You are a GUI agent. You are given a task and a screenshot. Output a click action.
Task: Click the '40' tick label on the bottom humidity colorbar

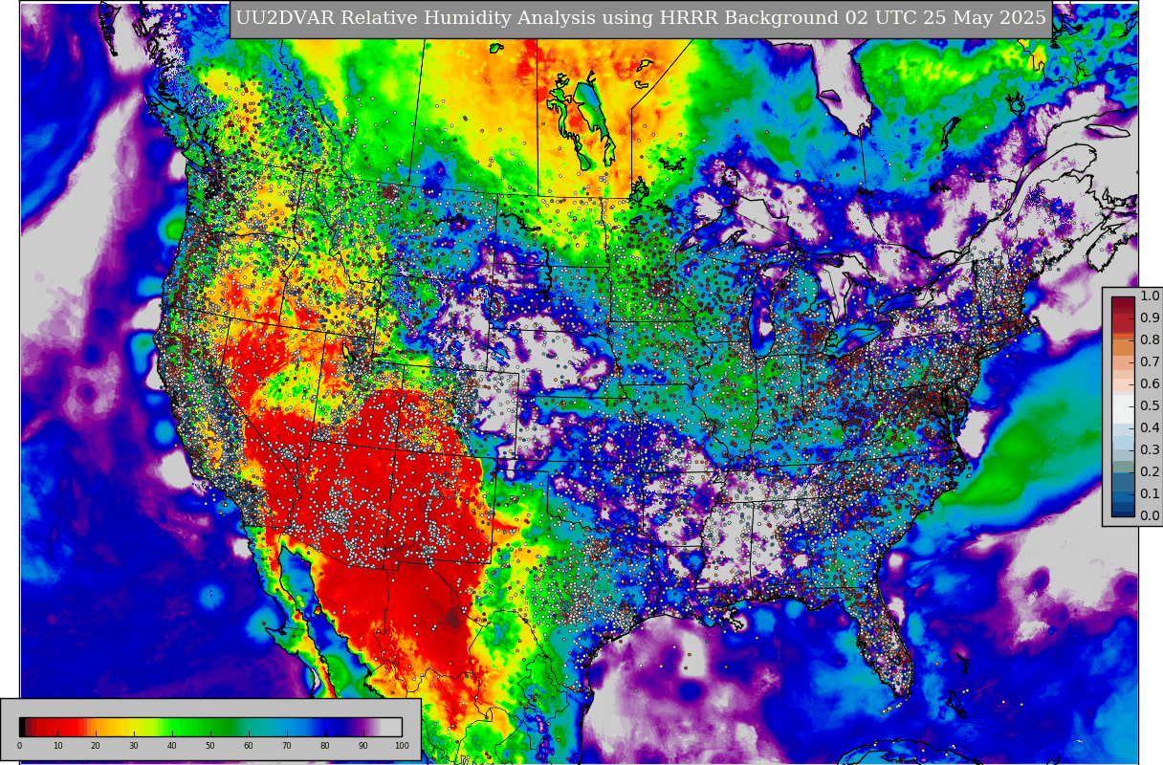[x=172, y=746]
